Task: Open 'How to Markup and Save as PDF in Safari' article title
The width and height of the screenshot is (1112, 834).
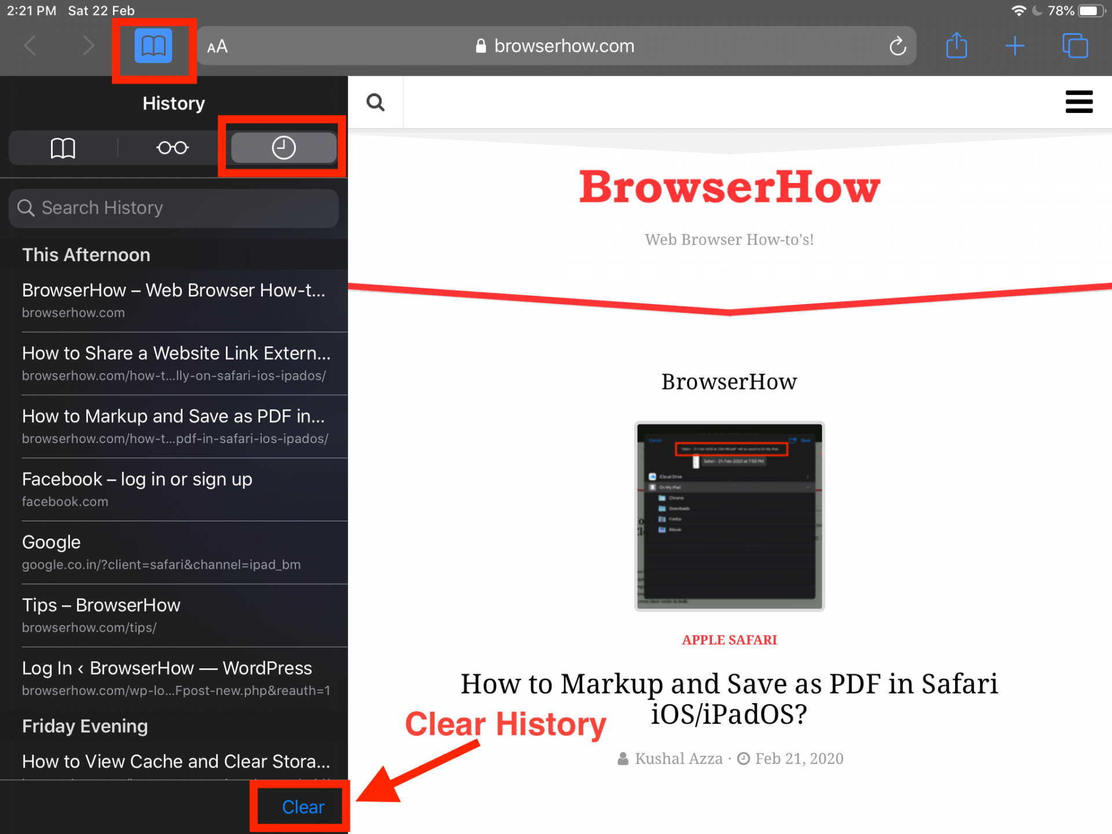Action: [x=729, y=698]
